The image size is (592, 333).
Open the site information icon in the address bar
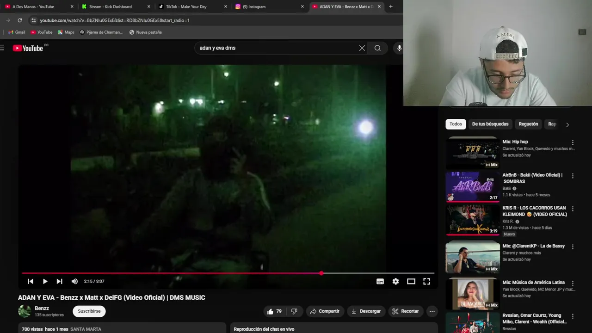33,20
